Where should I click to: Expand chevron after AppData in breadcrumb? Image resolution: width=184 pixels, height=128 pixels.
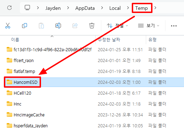point(102,8)
